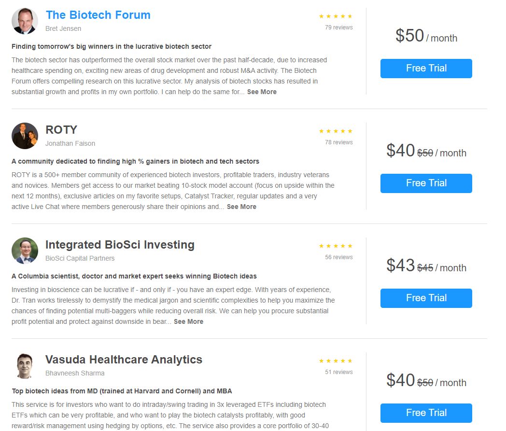Viewport: 506px width, 431px height.
Task: Start Free Trial for Integrated BioSci Investing
Action: (x=426, y=298)
